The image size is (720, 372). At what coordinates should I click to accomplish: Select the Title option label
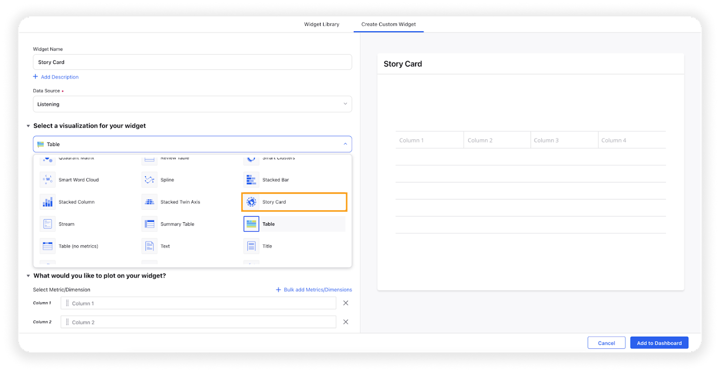pos(267,246)
